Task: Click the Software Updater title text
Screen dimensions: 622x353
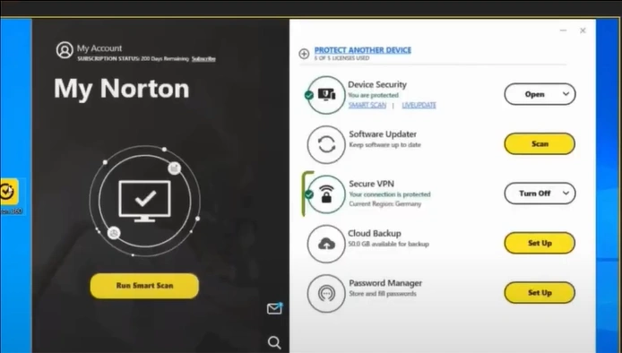Action: click(383, 134)
